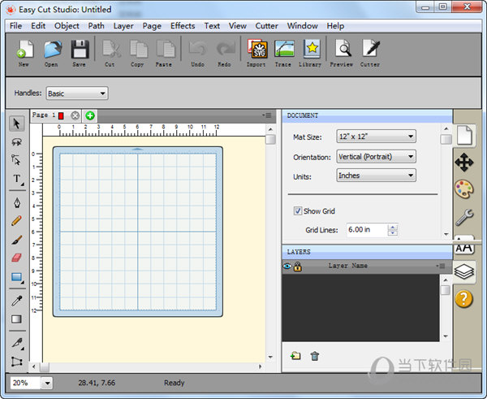This screenshot has width=487, height=399.
Task: Click the Document panel scroll down arrow
Action: 446,234
